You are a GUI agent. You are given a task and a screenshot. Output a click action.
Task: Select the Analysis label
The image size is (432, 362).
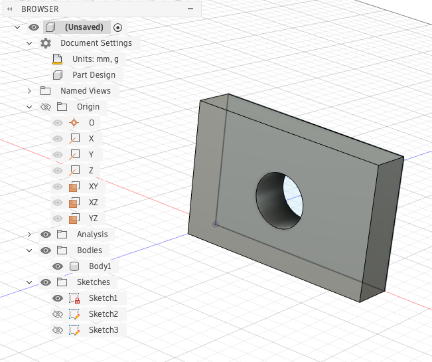click(x=92, y=234)
